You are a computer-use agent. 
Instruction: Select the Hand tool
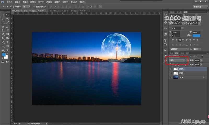click(x=3, y=50)
